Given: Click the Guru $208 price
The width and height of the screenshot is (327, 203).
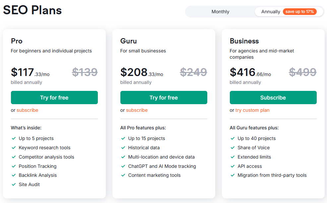Looking at the screenshot, I should coord(134,72).
